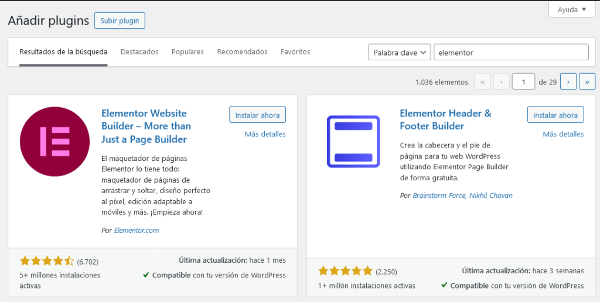Open Más detalles for Elementor Website Builder
This screenshot has height=302, width=600.
pyautogui.click(x=265, y=134)
